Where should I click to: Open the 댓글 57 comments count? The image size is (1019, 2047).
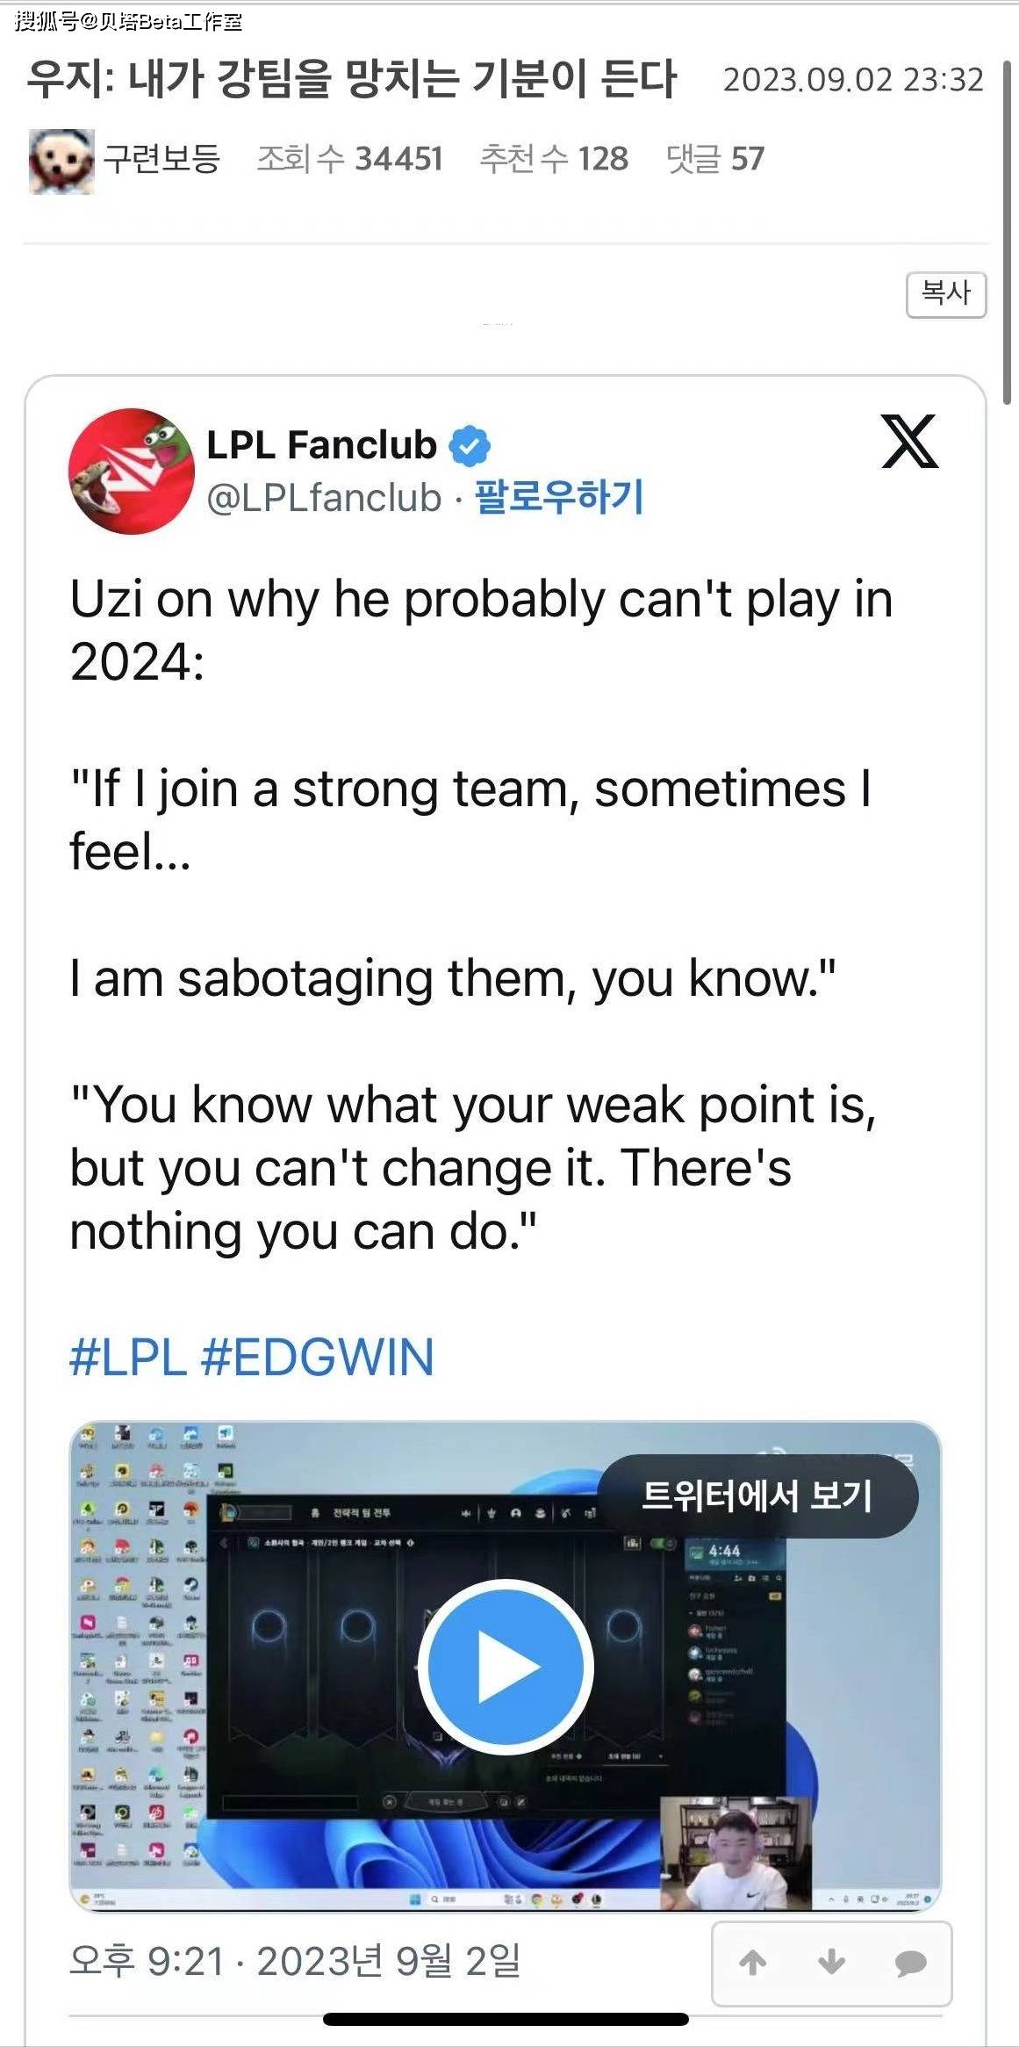tap(715, 159)
